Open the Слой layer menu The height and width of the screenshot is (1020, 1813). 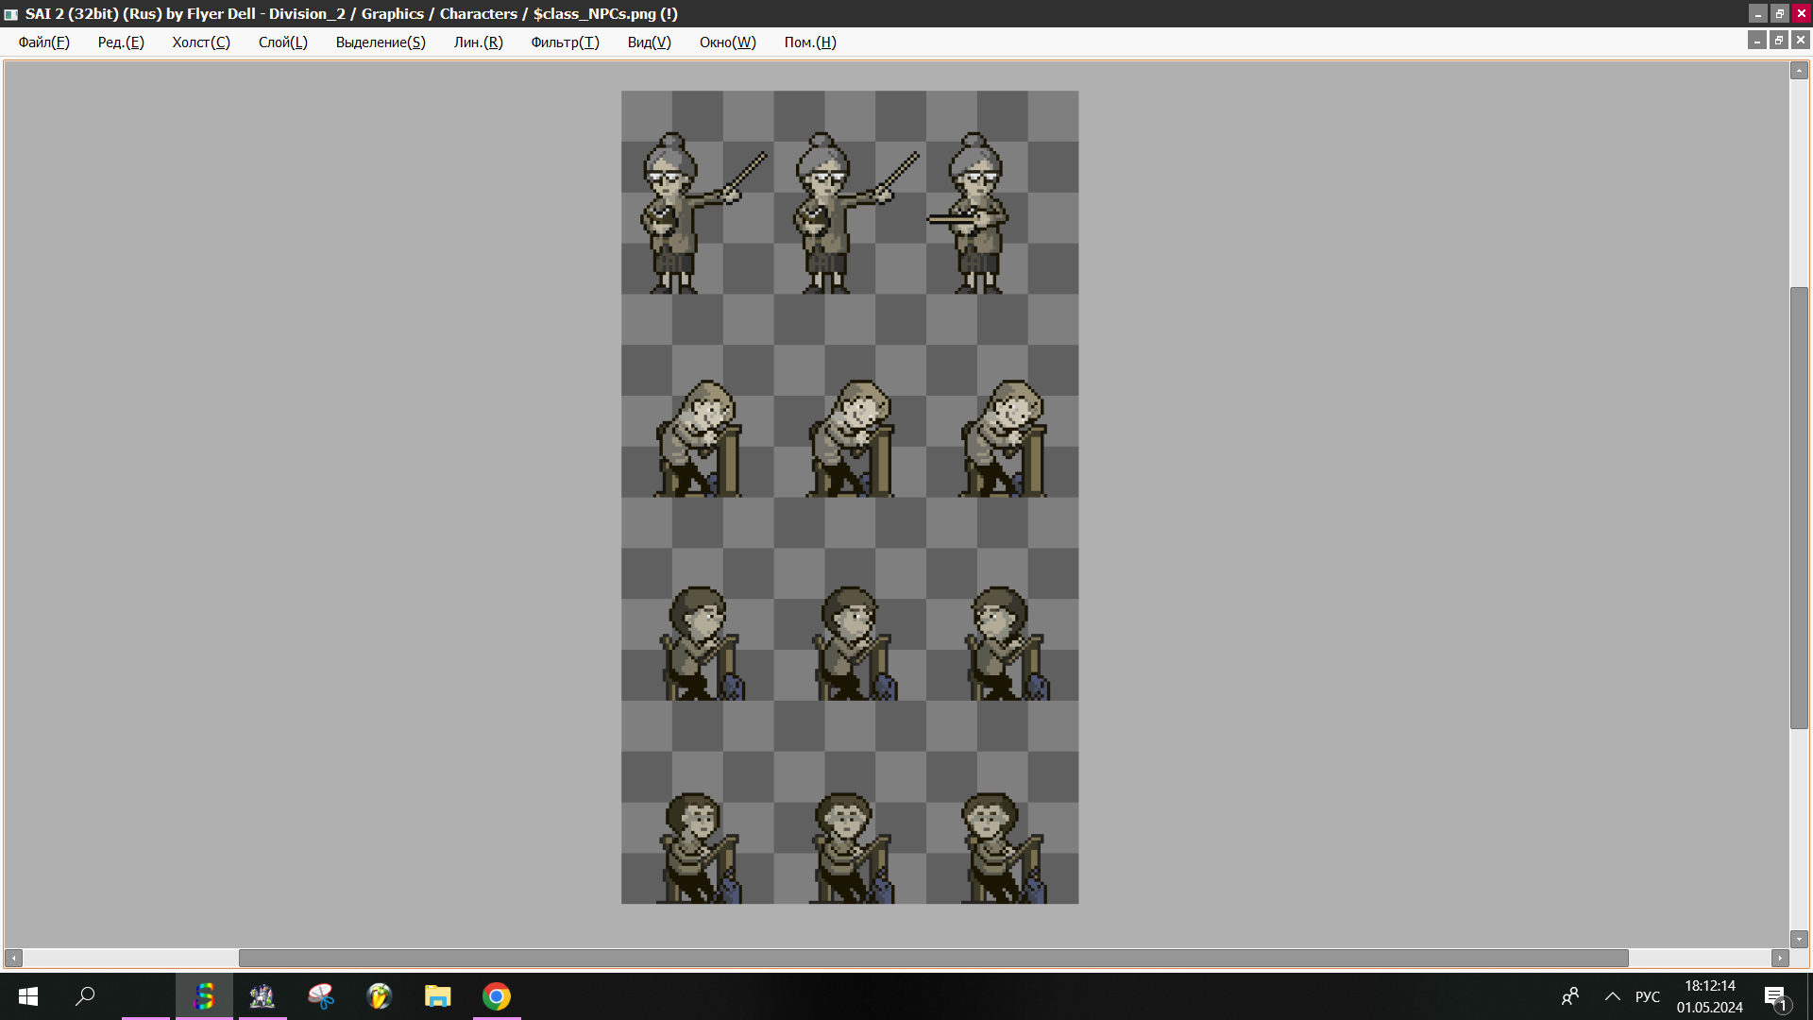(282, 42)
